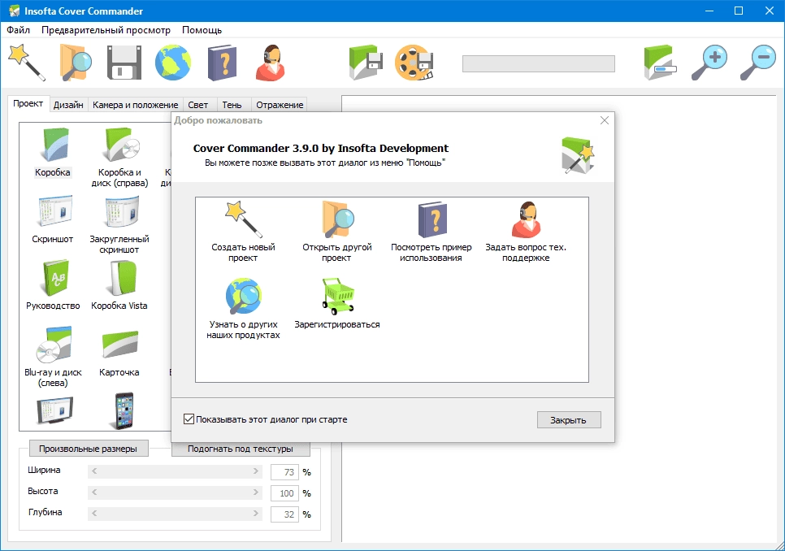Open Предварительный просмотр menu

point(106,30)
